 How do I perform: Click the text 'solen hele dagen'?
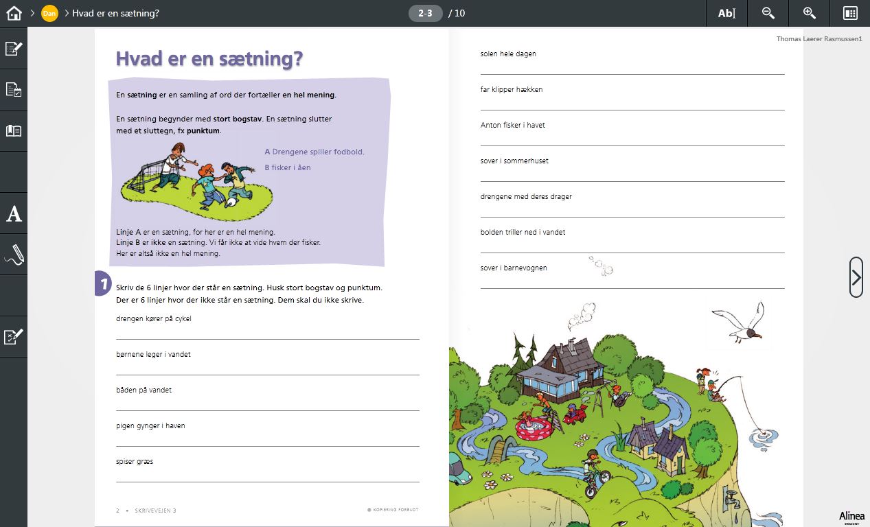point(508,54)
